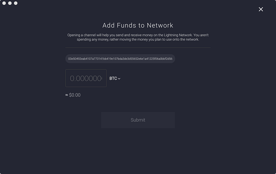This screenshot has height=174, width=276.
Task: Select the node public key pill
Action: tap(120, 59)
